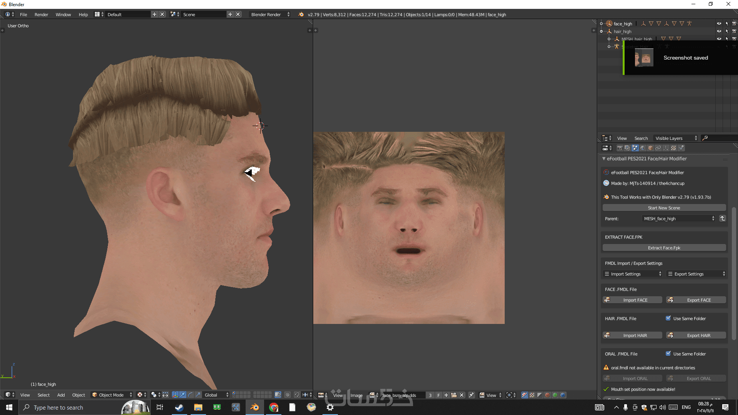Uncheck Use Same Folder for HAIR file
The height and width of the screenshot is (415, 738).
pos(668,318)
